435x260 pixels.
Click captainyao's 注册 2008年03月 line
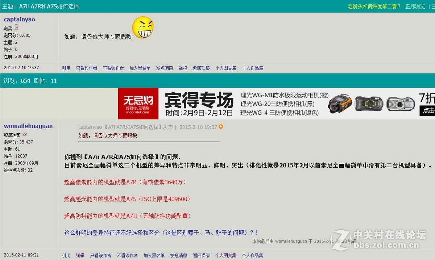[21, 56]
